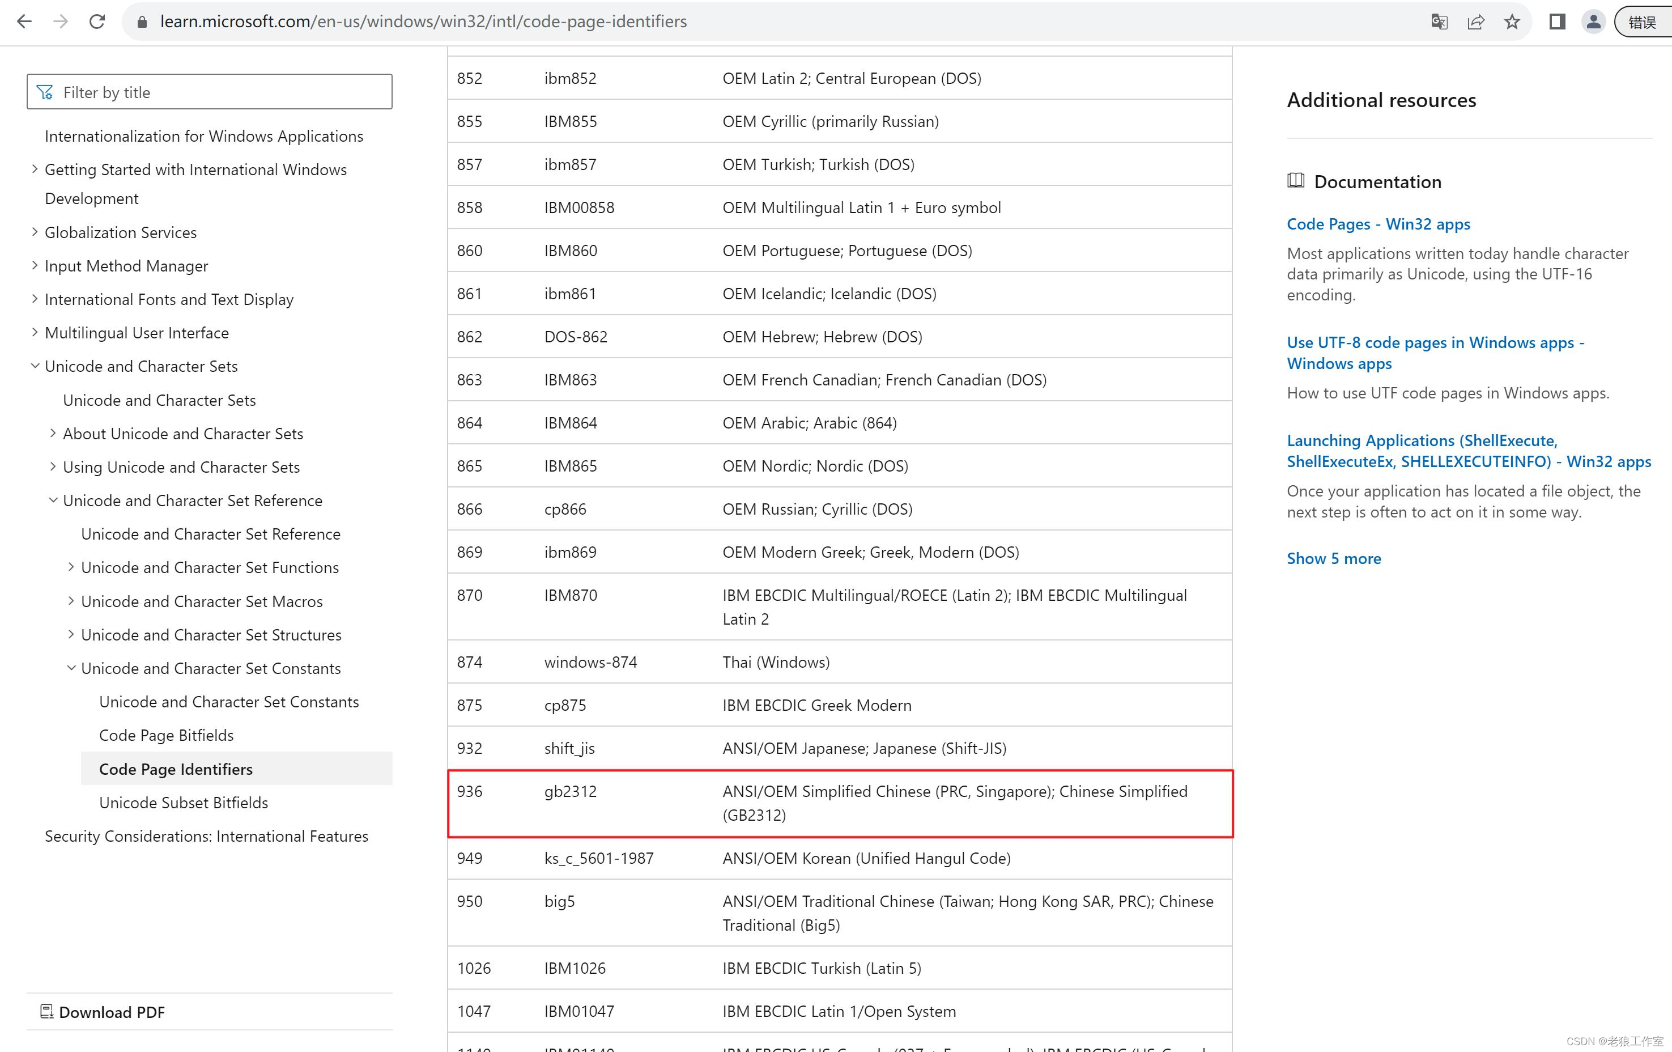Open Use UTF-8 code pages link
The height and width of the screenshot is (1052, 1672).
1435,353
